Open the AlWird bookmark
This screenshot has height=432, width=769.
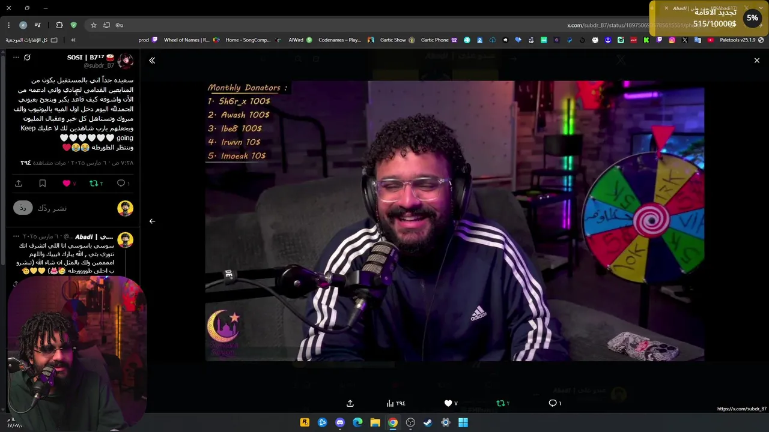point(300,40)
